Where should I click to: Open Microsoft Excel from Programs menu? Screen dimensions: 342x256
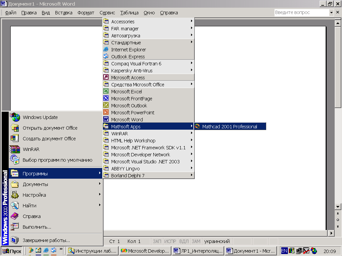(x=148, y=92)
